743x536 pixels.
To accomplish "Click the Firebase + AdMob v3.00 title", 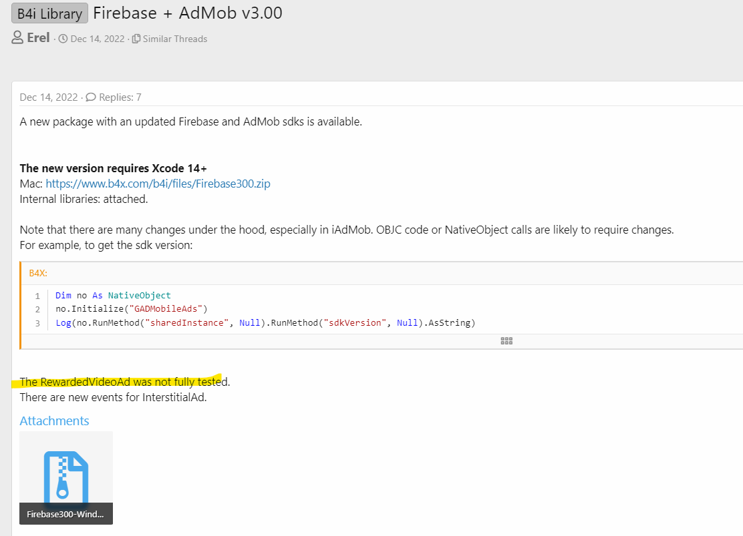I will (188, 13).
